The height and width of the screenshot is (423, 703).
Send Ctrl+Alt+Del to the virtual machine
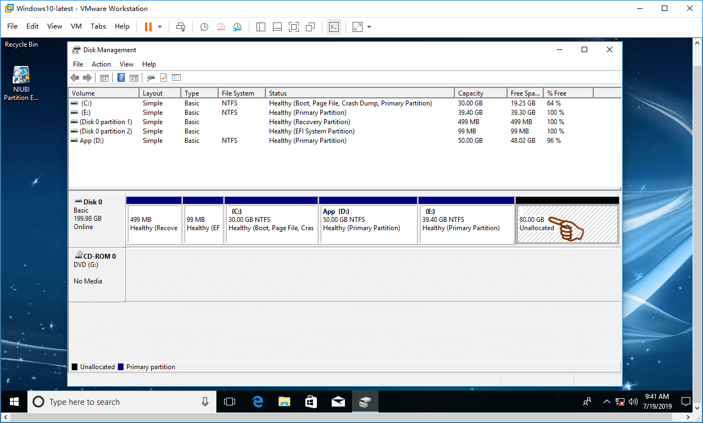181,27
